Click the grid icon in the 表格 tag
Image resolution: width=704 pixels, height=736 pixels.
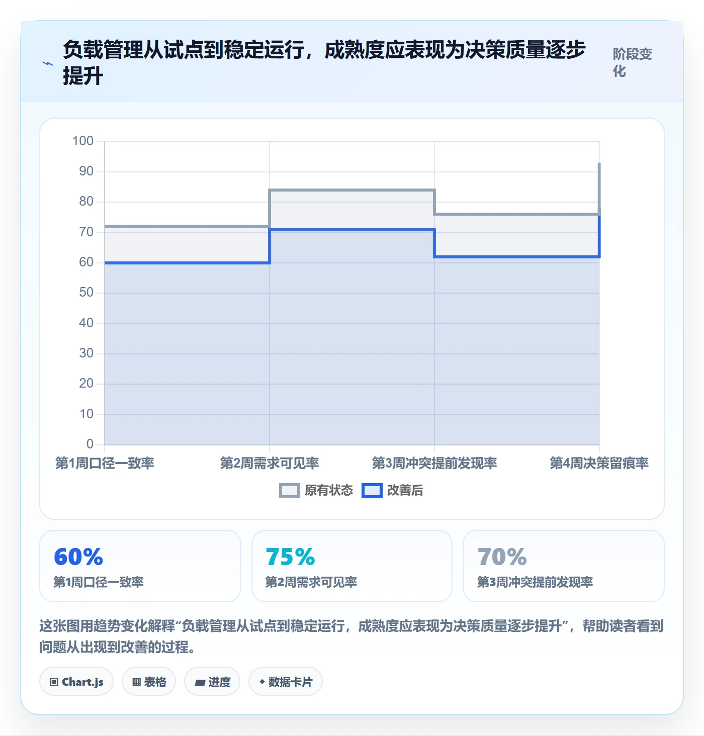pyautogui.click(x=136, y=682)
